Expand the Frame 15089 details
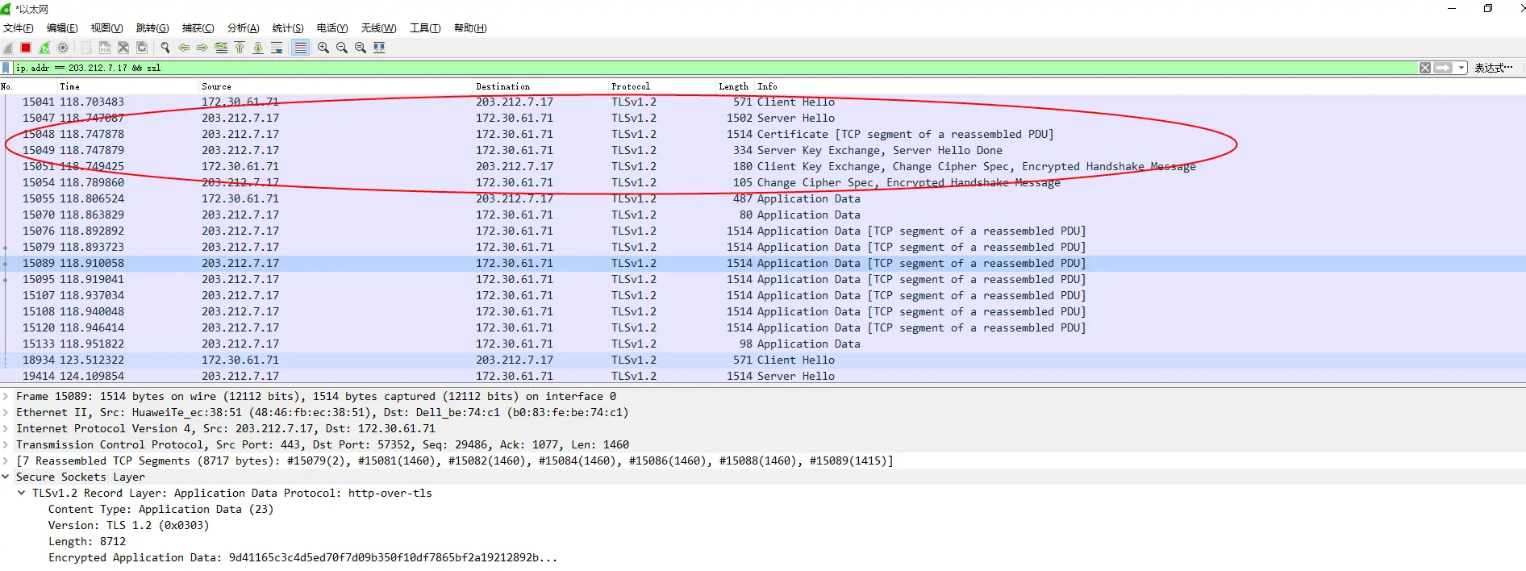Screen dimensions: 1526x571 (6, 396)
